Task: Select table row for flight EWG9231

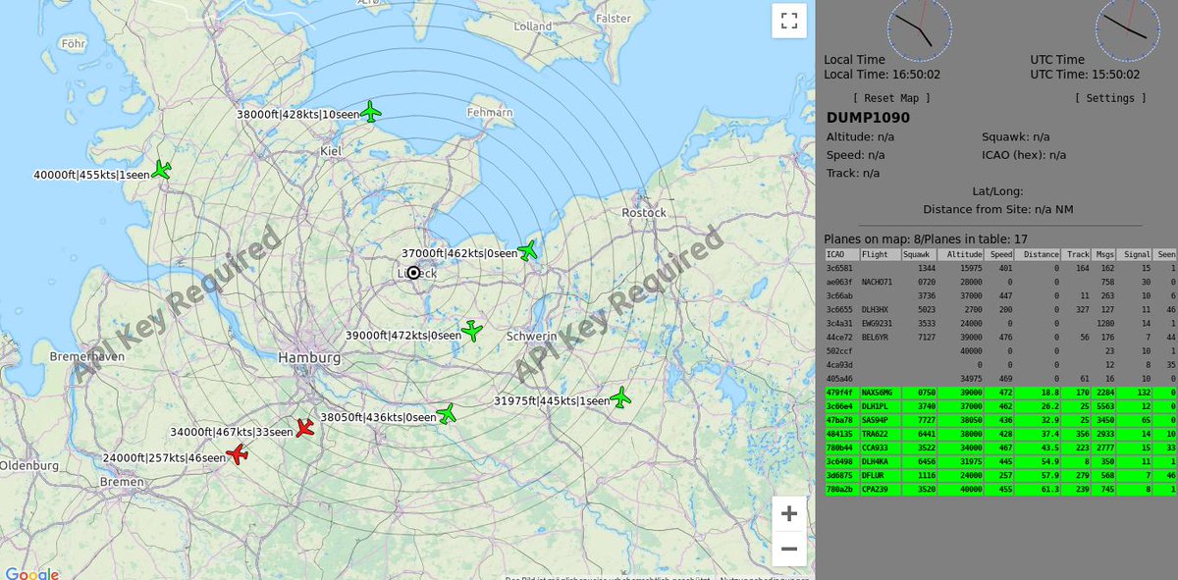Action: tap(1000, 323)
